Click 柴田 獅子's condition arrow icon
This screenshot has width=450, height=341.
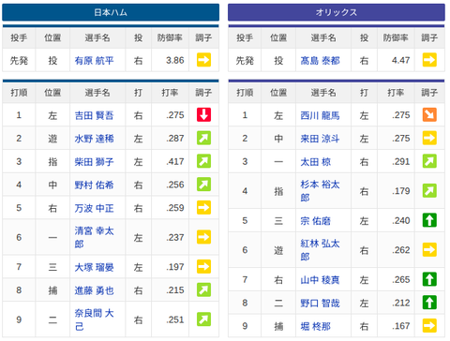[x=203, y=161]
